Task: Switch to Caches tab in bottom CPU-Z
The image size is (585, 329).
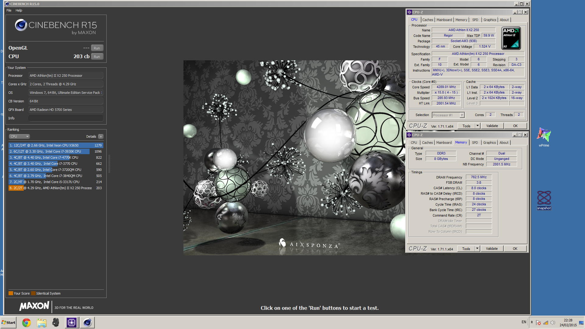Action: [427, 143]
